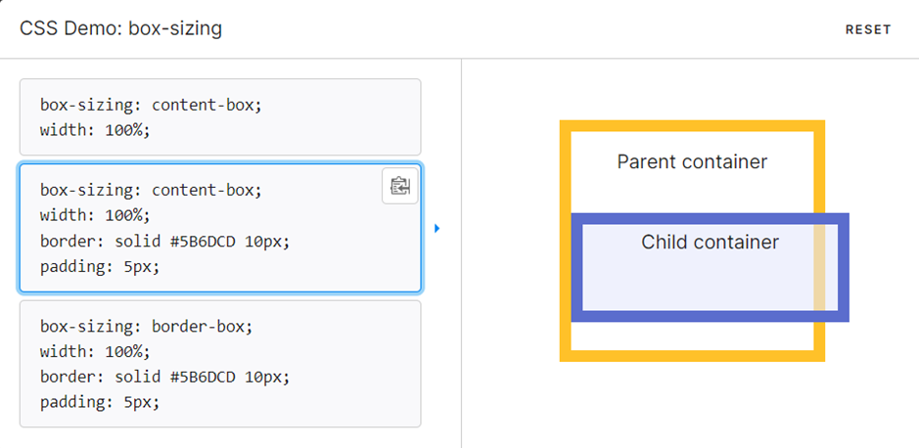This screenshot has height=448, width=919.
Task: Select the first content-box example without border
Action: coord(220,117)
